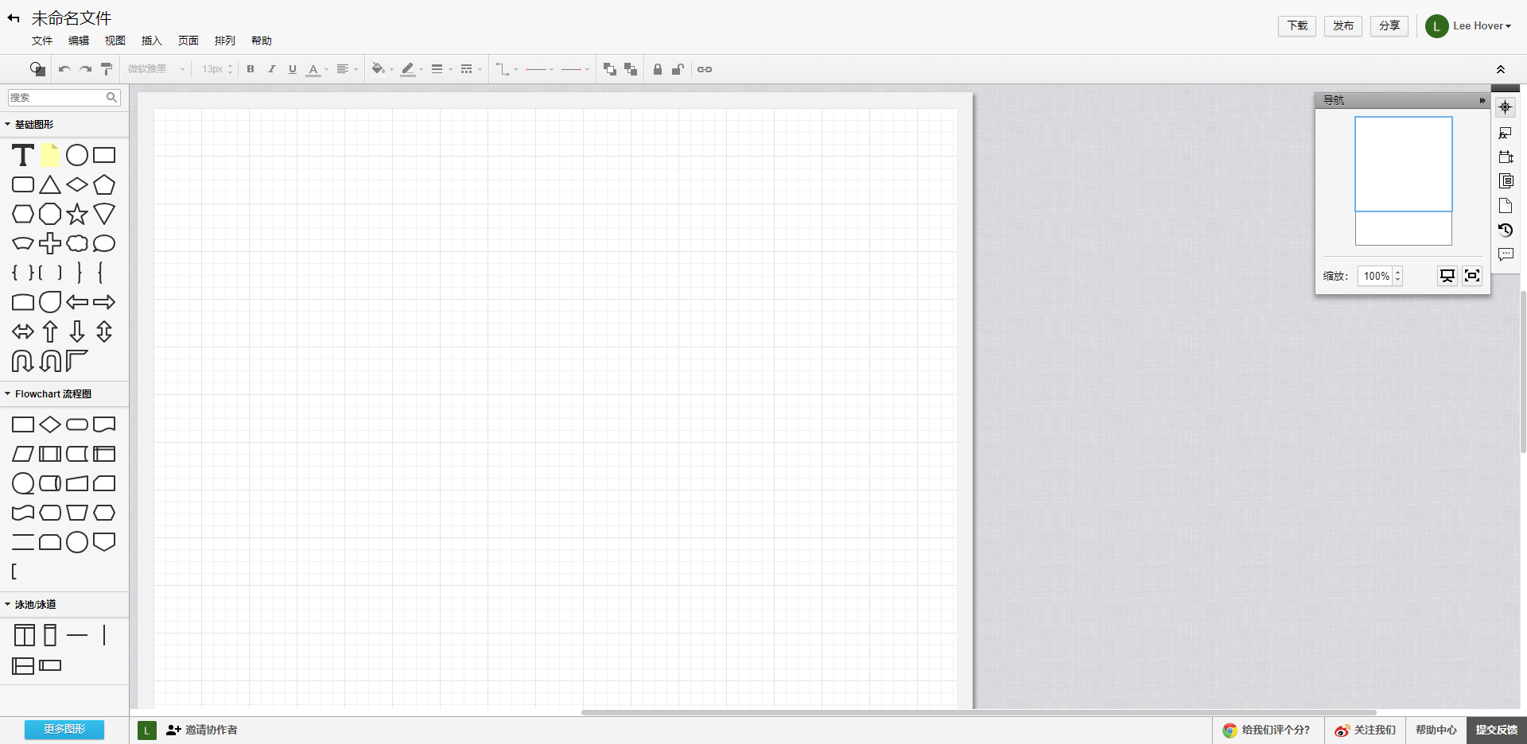Image resolution: width=1527 pixels, height=744 pixels.
Task: Select the triangle shape
Action: [x=50, y=184]
